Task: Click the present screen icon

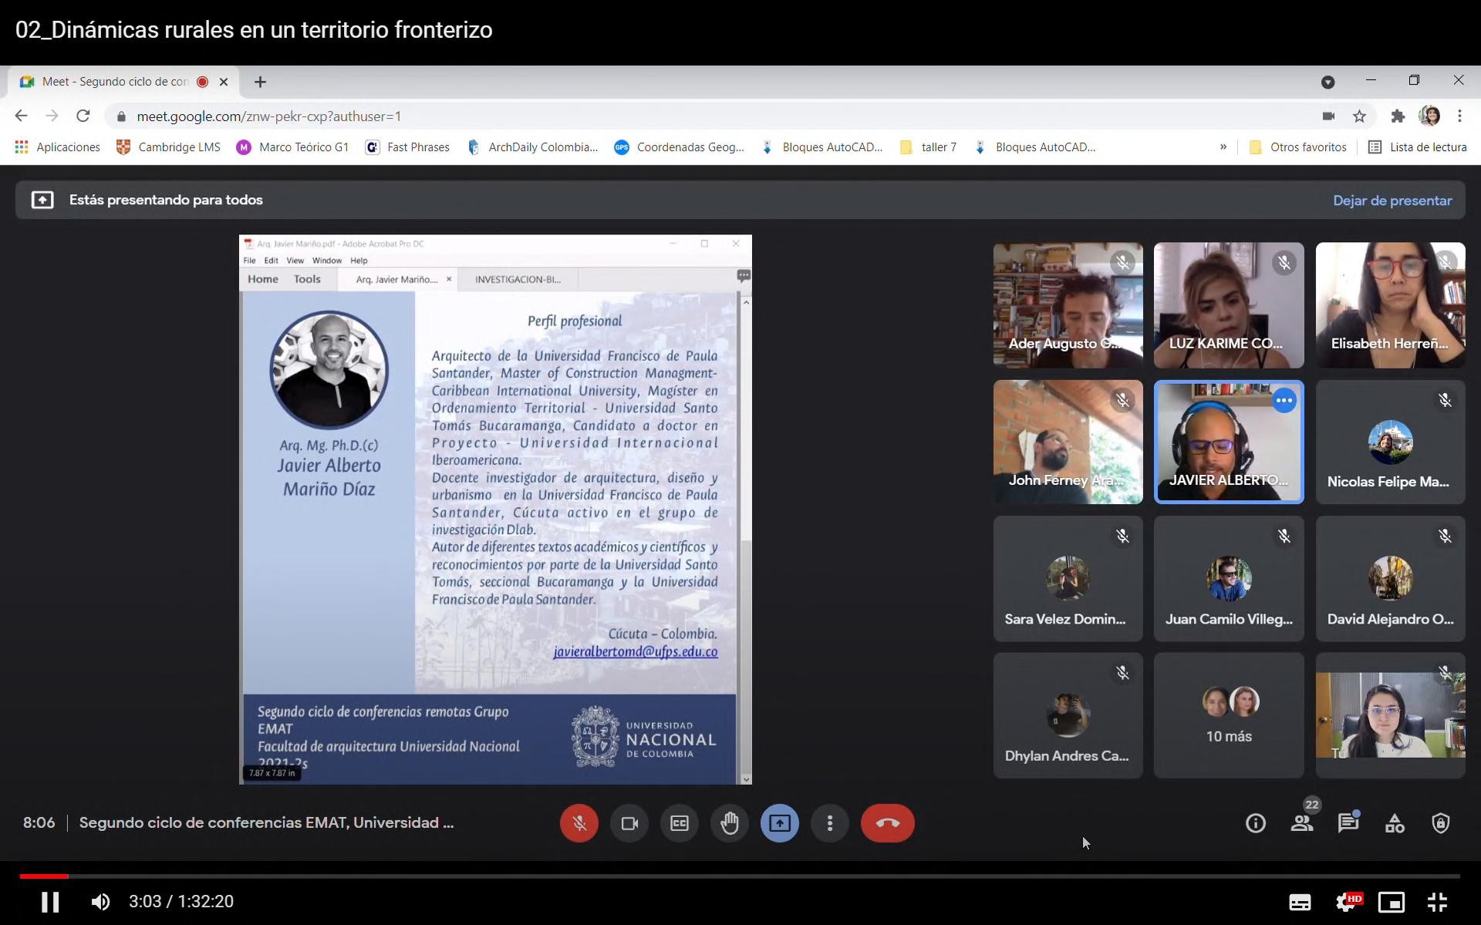Action: 779,823
